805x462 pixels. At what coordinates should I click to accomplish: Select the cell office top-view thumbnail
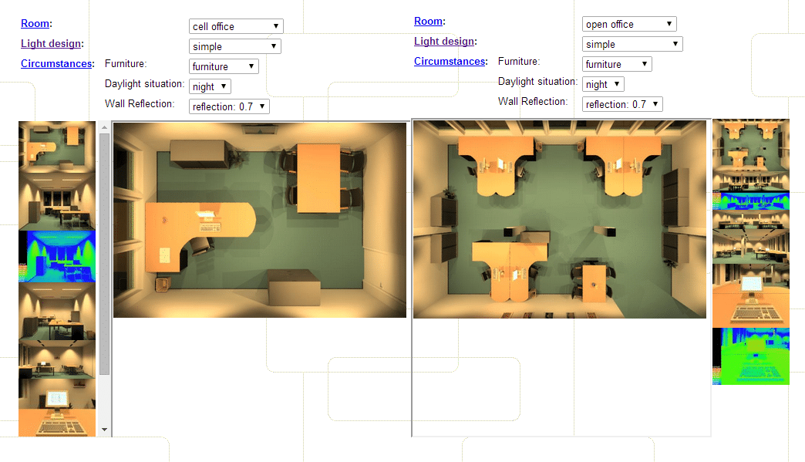(x=56, y=143)
